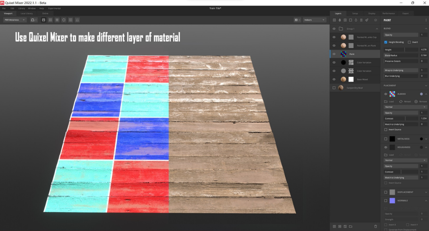This screenshot has height=231, width=429.
Task: Expand the Metalness channel section
Action: click(426, 139)
